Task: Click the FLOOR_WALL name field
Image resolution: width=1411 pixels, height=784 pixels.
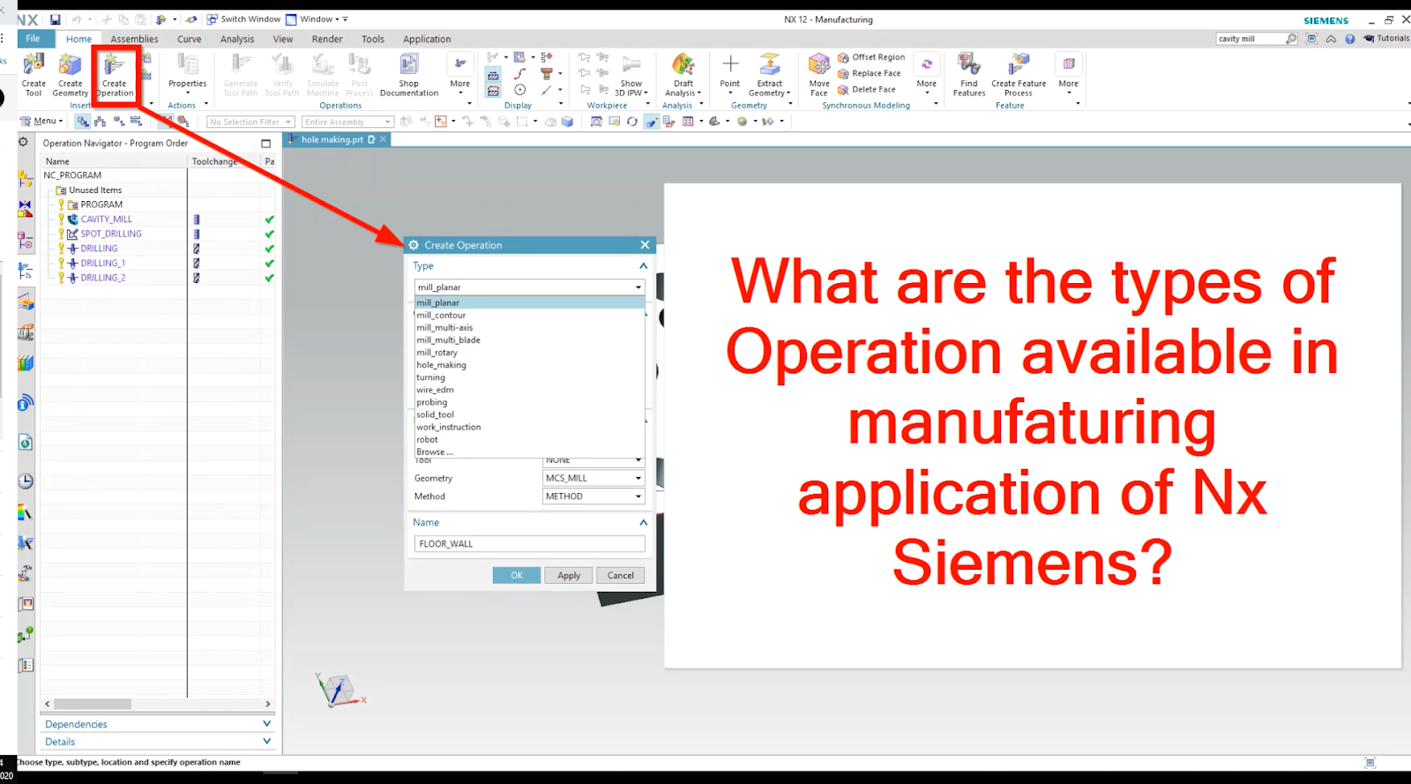Action: [x=530, y=544]
